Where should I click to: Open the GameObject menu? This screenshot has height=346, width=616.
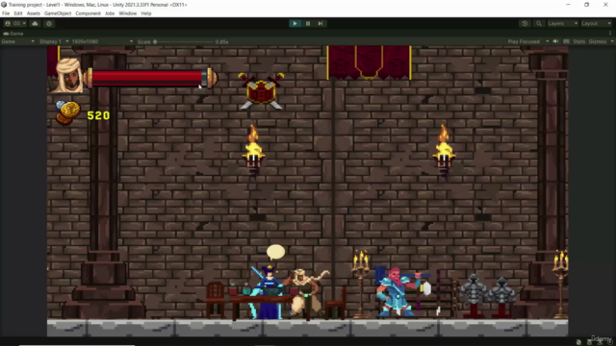58,13
